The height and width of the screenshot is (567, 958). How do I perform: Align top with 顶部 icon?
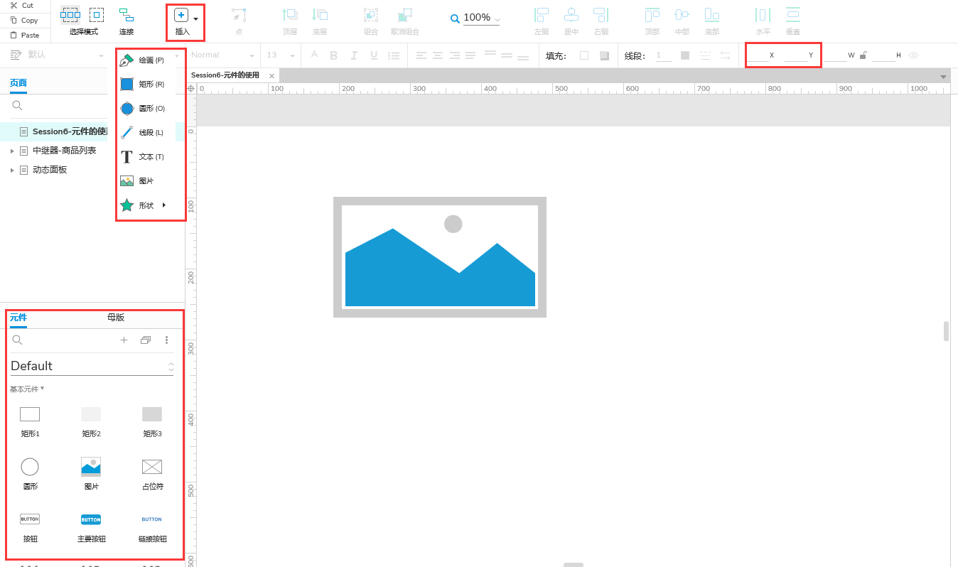[x=652, y=15]
